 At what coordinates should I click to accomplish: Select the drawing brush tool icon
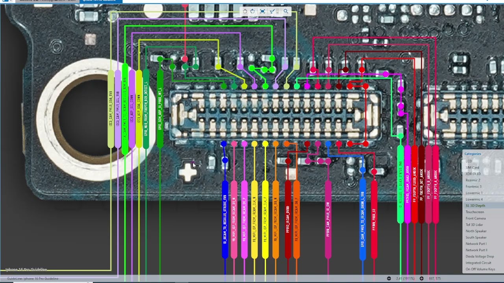click(271, 11)
